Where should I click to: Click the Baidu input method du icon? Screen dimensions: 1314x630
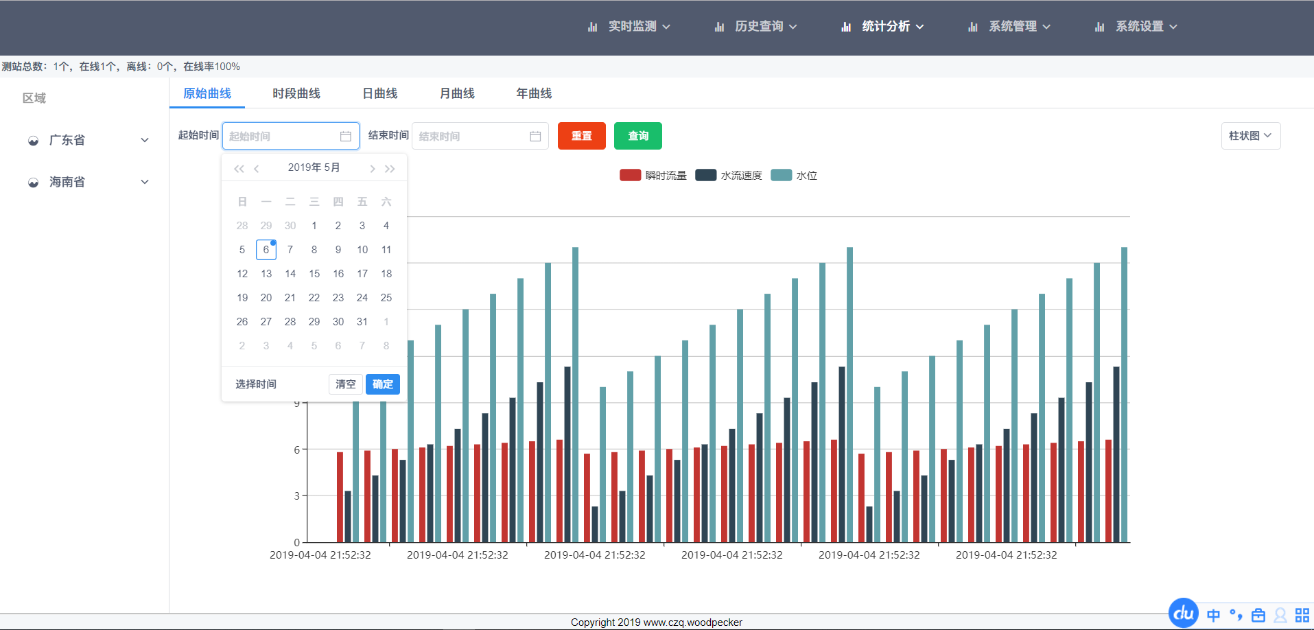point(1184,613)
